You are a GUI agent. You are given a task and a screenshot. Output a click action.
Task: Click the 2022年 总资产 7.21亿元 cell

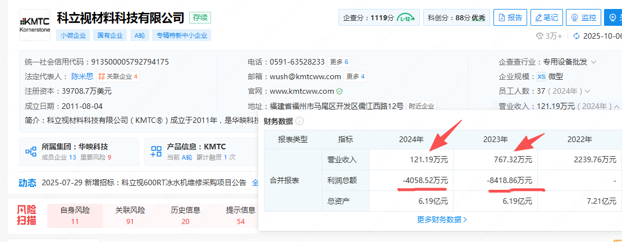tap(579, 201)
